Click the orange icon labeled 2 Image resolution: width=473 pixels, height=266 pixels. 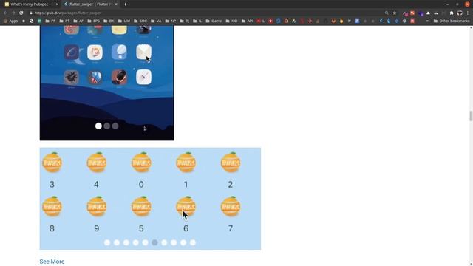(x=231, y=163)
